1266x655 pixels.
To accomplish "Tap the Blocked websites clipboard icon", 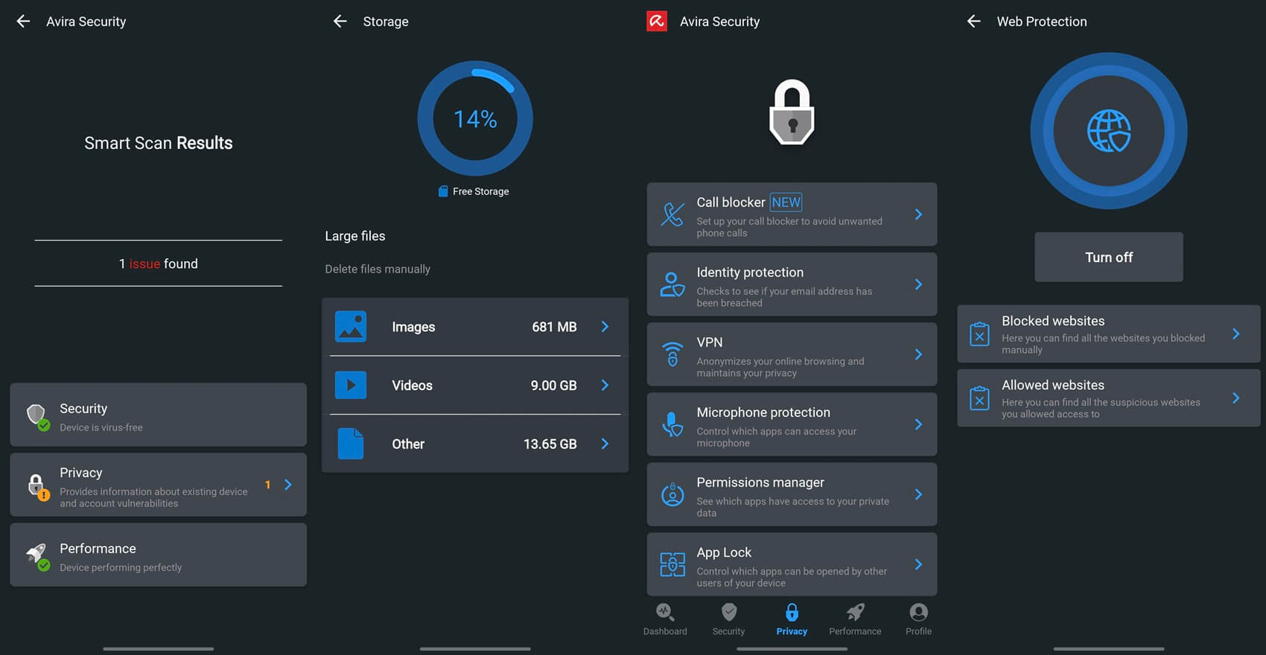I will [980, 334].
